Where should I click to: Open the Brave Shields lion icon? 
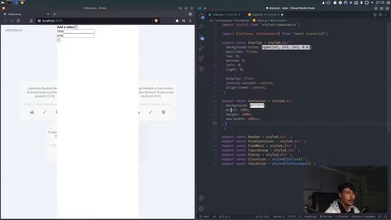click(x=156, y=21)
